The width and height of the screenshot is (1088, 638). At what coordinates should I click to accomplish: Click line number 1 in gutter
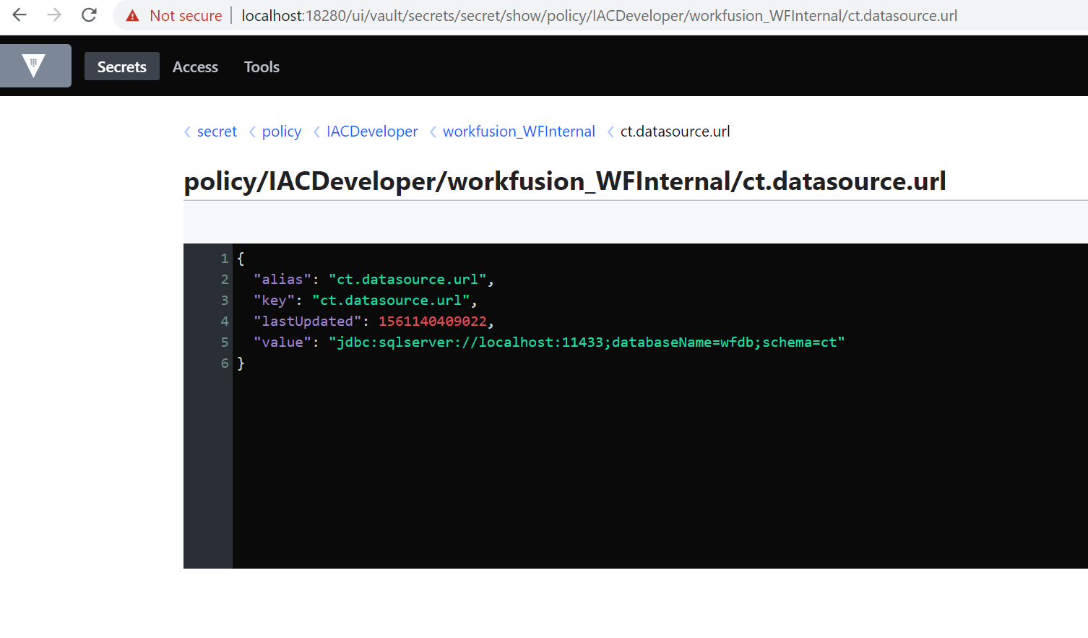tap(225, 259)
